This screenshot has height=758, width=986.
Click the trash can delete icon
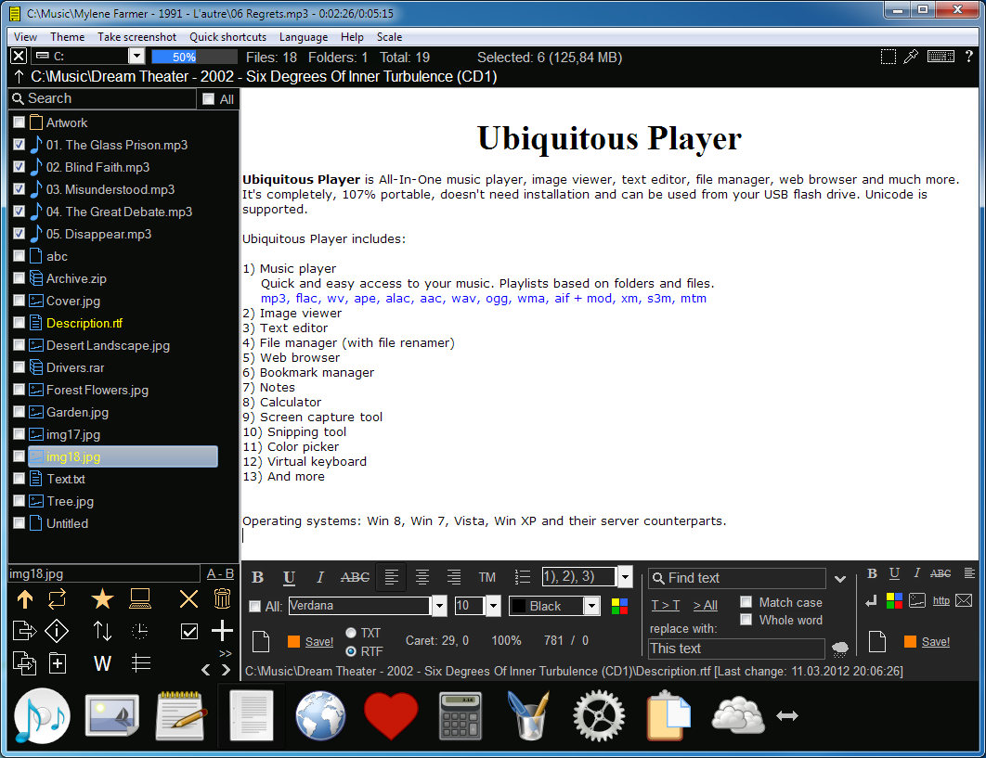pyautogui.click(x=222, y=599)
